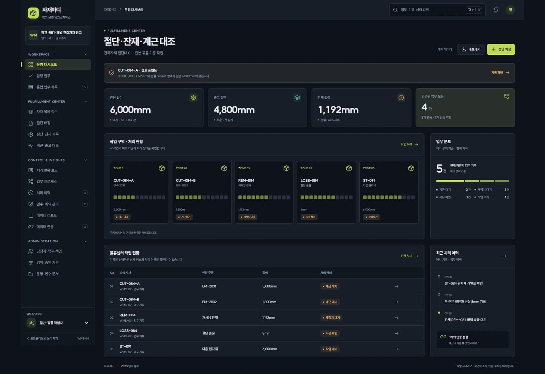545x374 pixels.
Task: Click the cube icon on 원본 길이 card
Action: click(x=193, y=98)
